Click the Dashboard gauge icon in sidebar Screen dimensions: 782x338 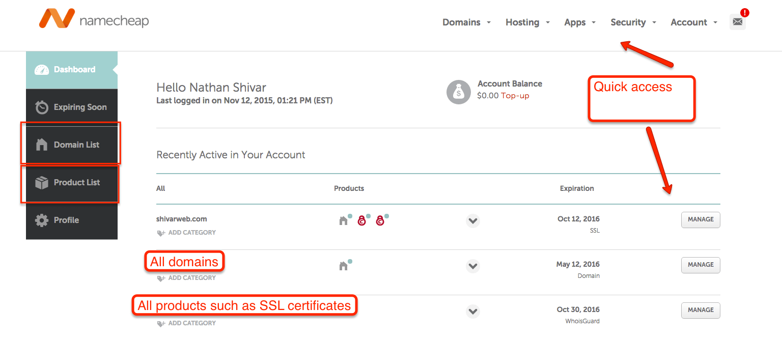point(42,70)
